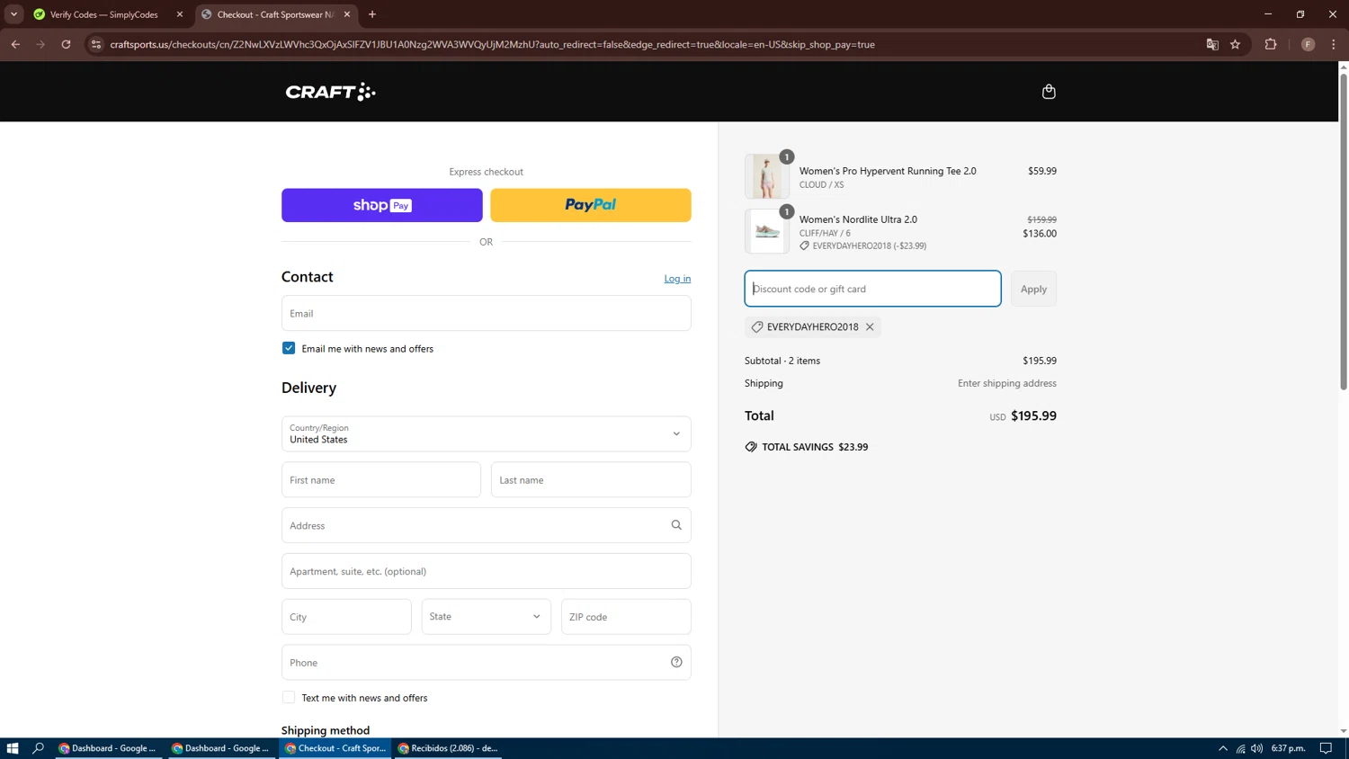Click the browser forward arrow
The image size is (1349, 759).
click(x=40, y=44)
